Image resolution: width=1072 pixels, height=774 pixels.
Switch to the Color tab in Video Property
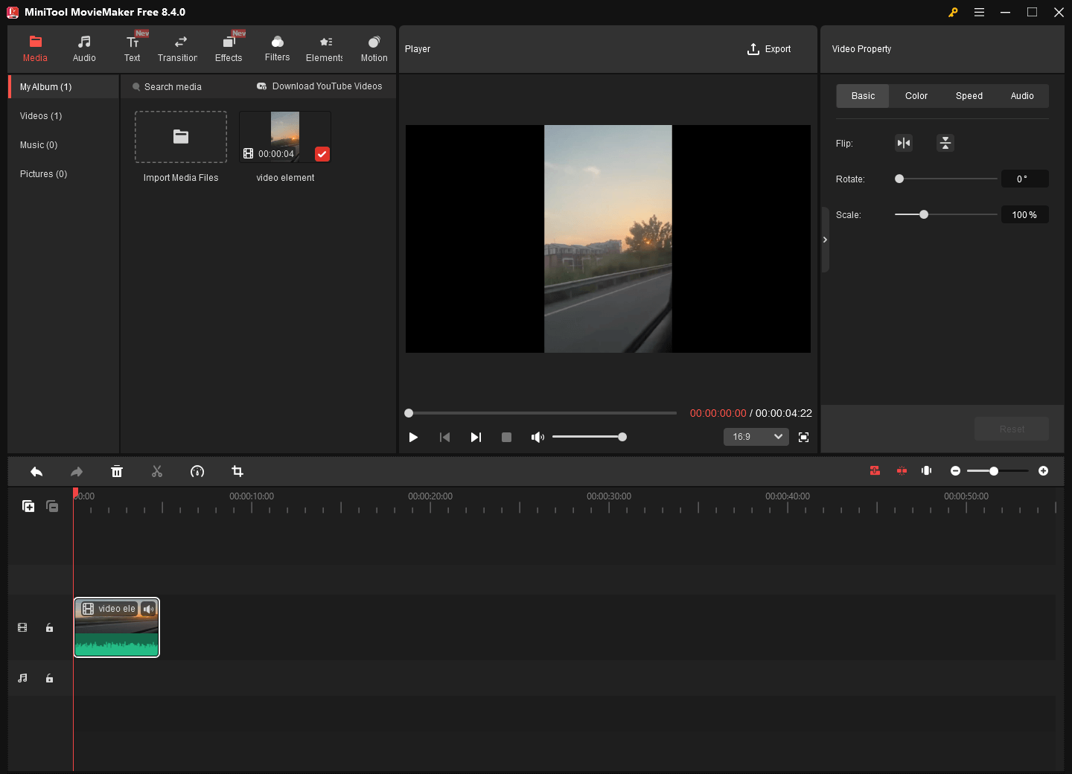[916, 95]
